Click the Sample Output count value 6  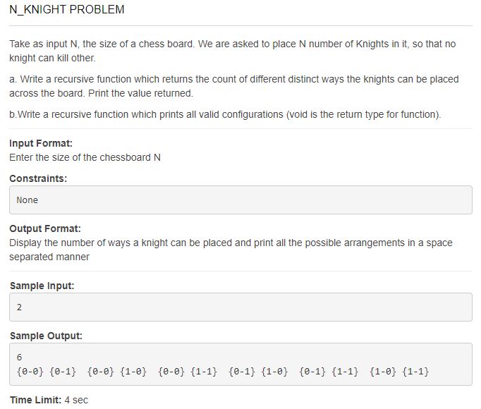click(19, 357)
